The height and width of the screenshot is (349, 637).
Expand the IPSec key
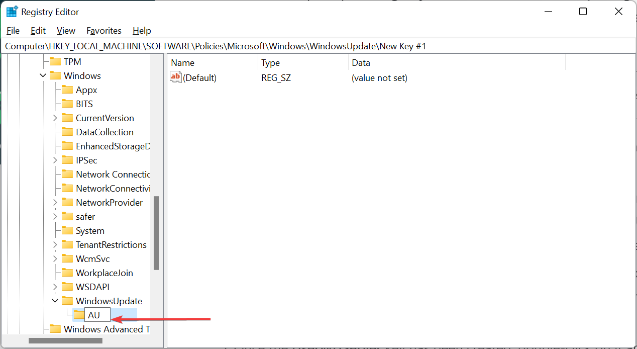pyautogui.click(x=55, y=160)
